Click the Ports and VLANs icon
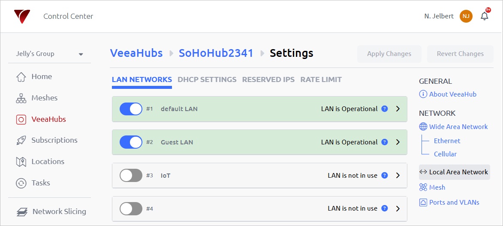The height and width of the screenshot is (226, 503). [423, 203]
